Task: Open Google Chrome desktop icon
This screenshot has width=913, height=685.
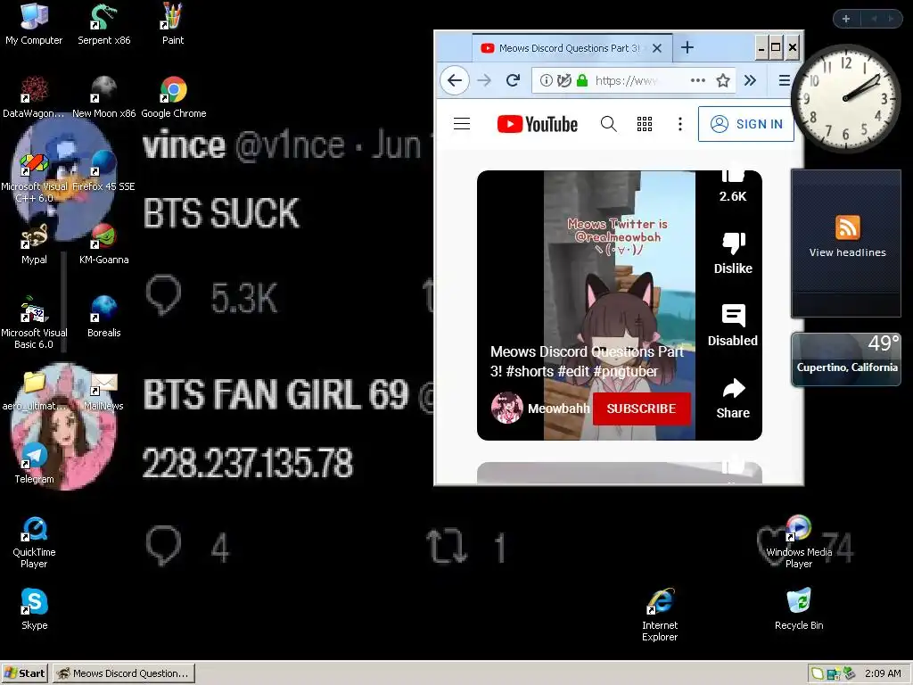Action: click(174, 97)
